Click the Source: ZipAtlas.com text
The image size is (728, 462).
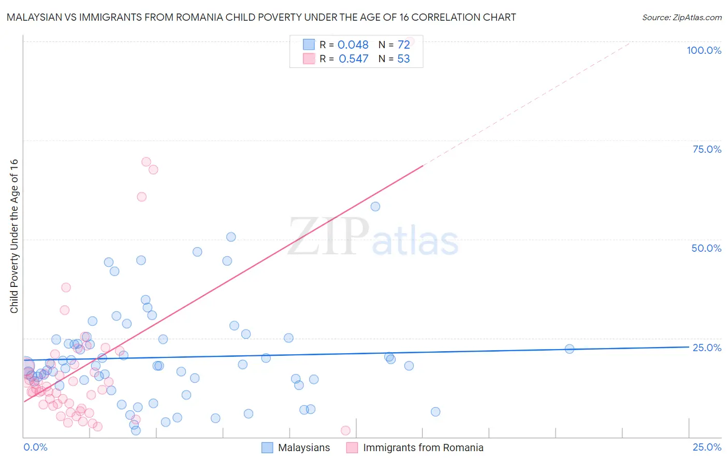click(x=681, y=18)
